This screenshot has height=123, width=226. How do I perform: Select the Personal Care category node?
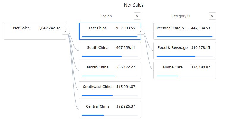pos(185,31)
